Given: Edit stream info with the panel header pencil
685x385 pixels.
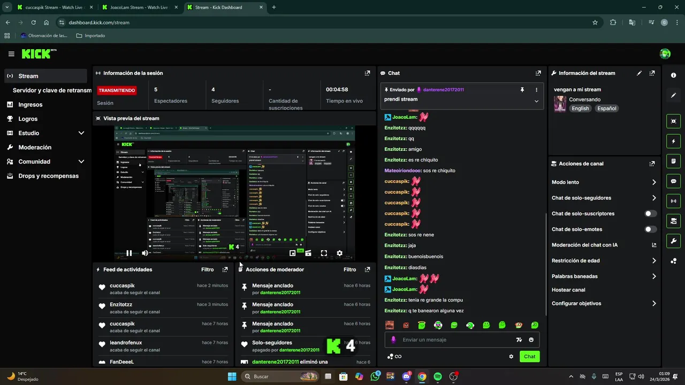Looking at the screenshot, I should click(639, 73).
